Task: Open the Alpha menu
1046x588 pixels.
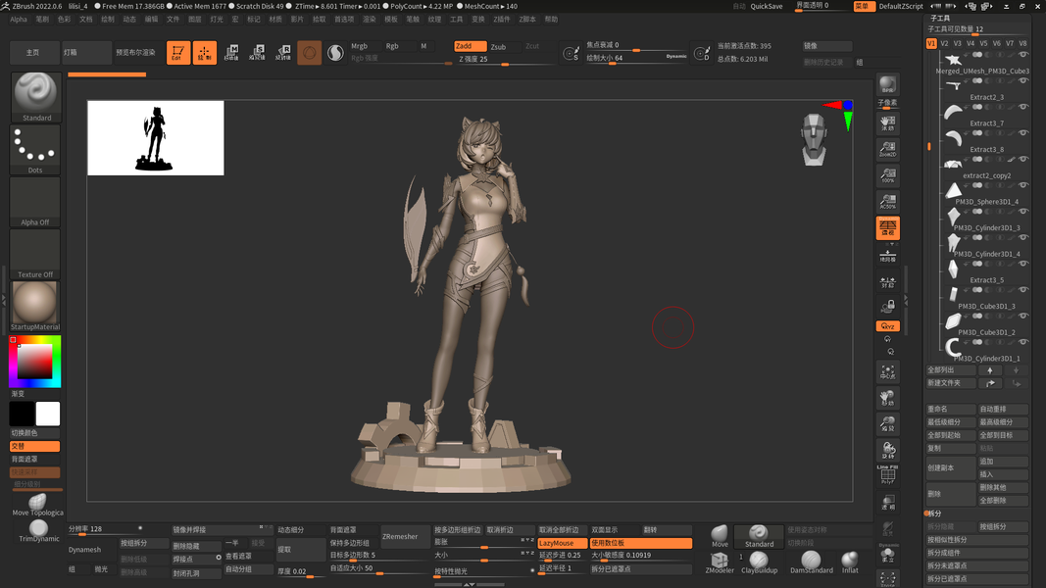Action: pos(19,20)
